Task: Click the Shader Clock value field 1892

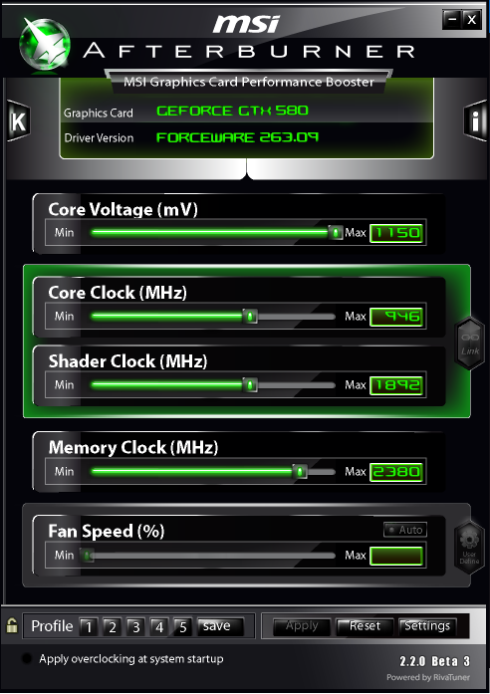Action: click(396, 385)
